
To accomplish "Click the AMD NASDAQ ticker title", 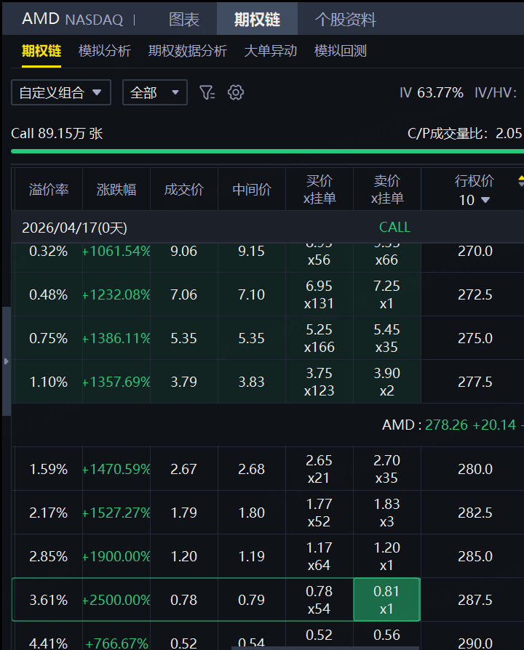I will click(72, 19).
